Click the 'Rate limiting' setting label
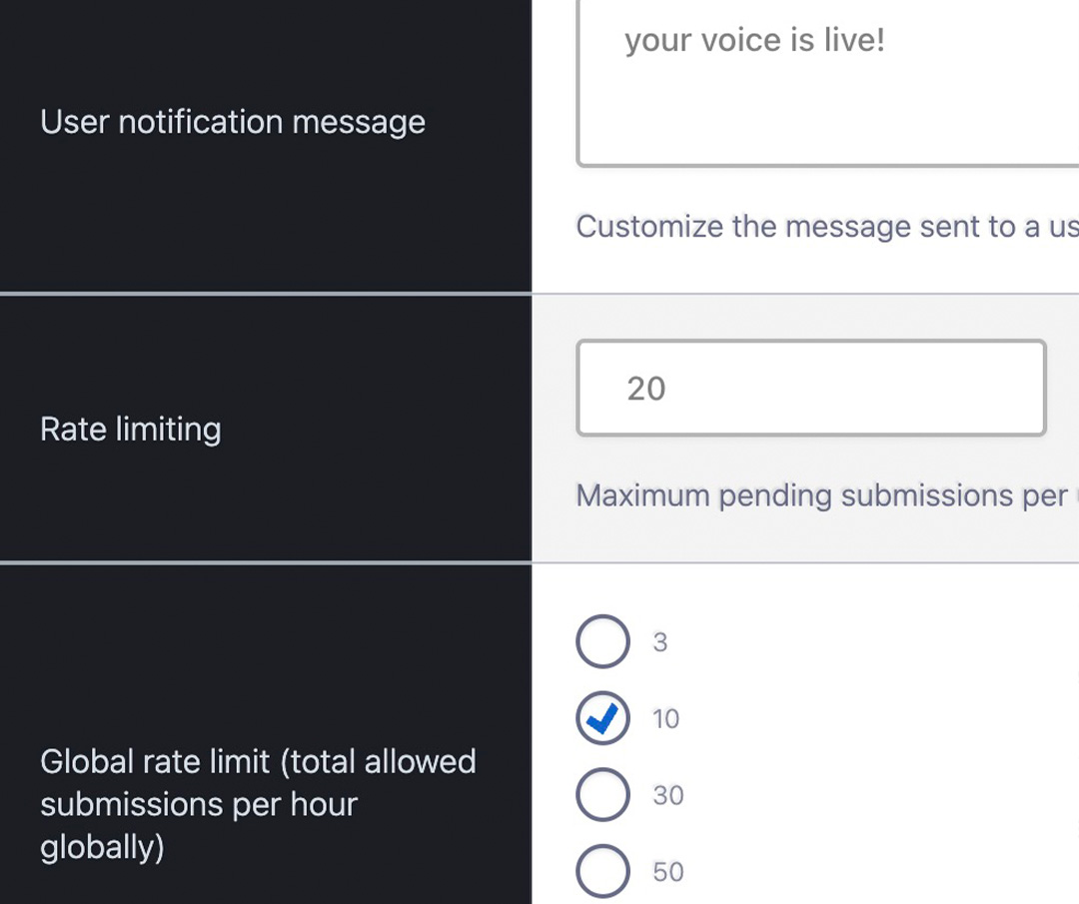This screenshot has height=904, width=1079. (x=131, y=430)
